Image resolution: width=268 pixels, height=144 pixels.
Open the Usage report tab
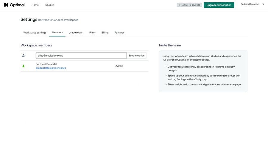coord(76,32)
